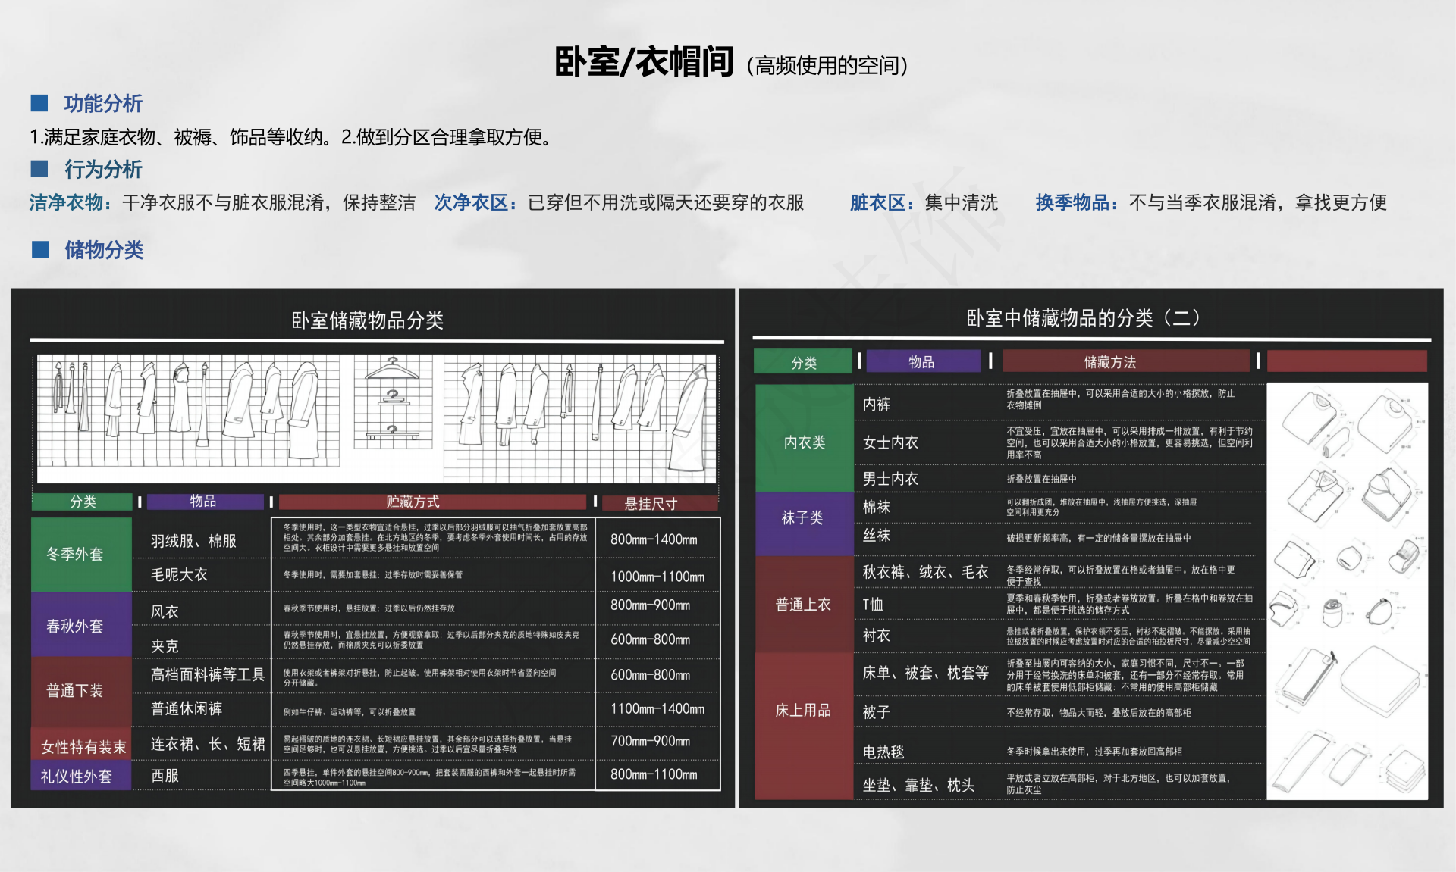Click blue square bullet beside 行为分析
The width and height of the screenshot is (1456, 872).
pyautogui.click(x=39, y=168)
